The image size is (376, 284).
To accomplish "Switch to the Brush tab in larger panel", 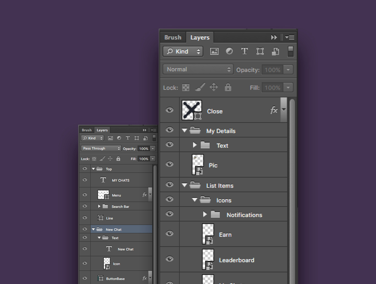I will pyautogui.click(x=173, y=37).
